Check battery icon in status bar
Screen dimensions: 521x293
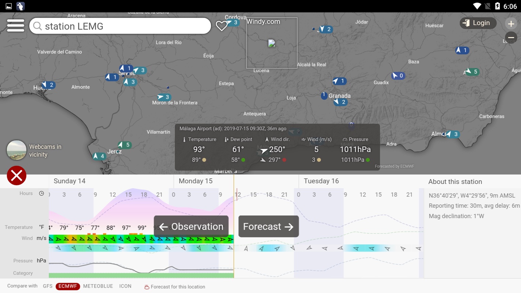[x=497, y=6]
